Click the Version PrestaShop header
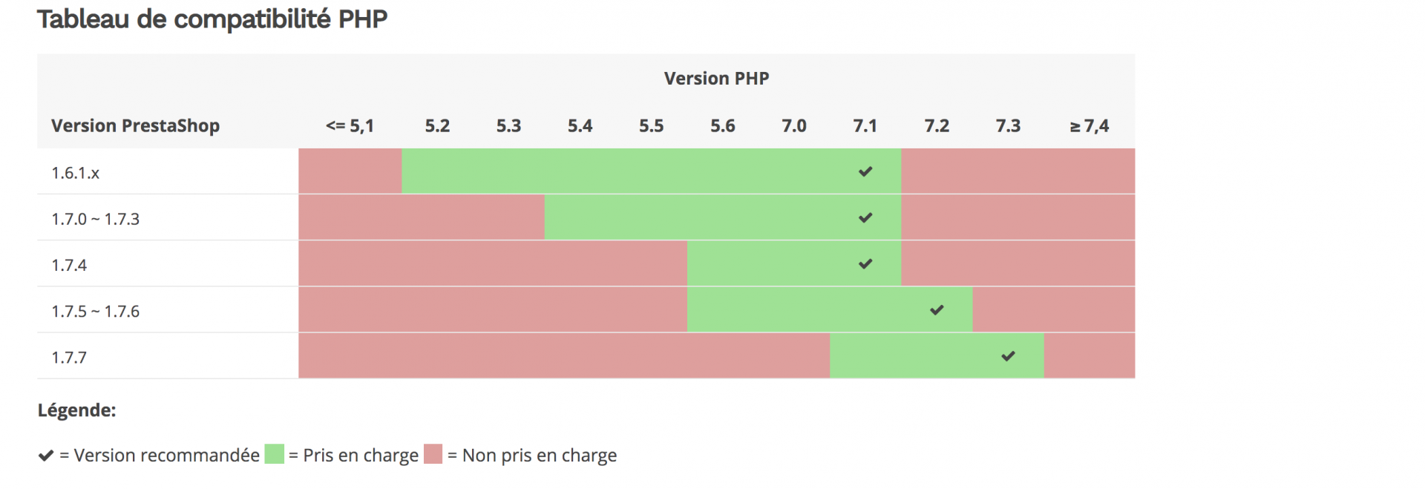The height and width of the screenshot is (489, 1425). coord(135,126)
